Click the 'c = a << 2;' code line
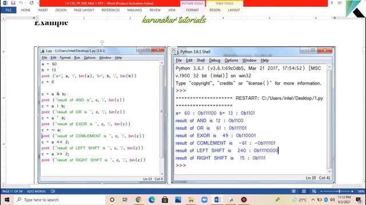Screen dimensions: 366x205 [x=55, y=142]
